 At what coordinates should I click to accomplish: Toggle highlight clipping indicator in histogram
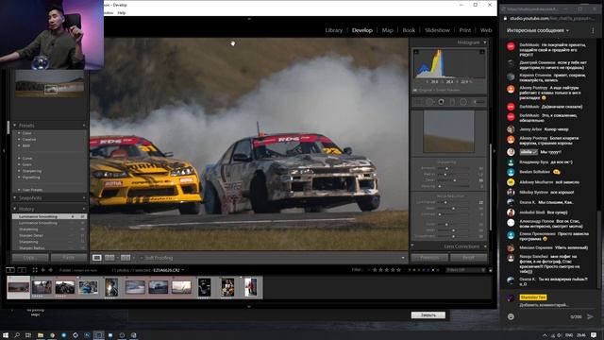[482, 52]
